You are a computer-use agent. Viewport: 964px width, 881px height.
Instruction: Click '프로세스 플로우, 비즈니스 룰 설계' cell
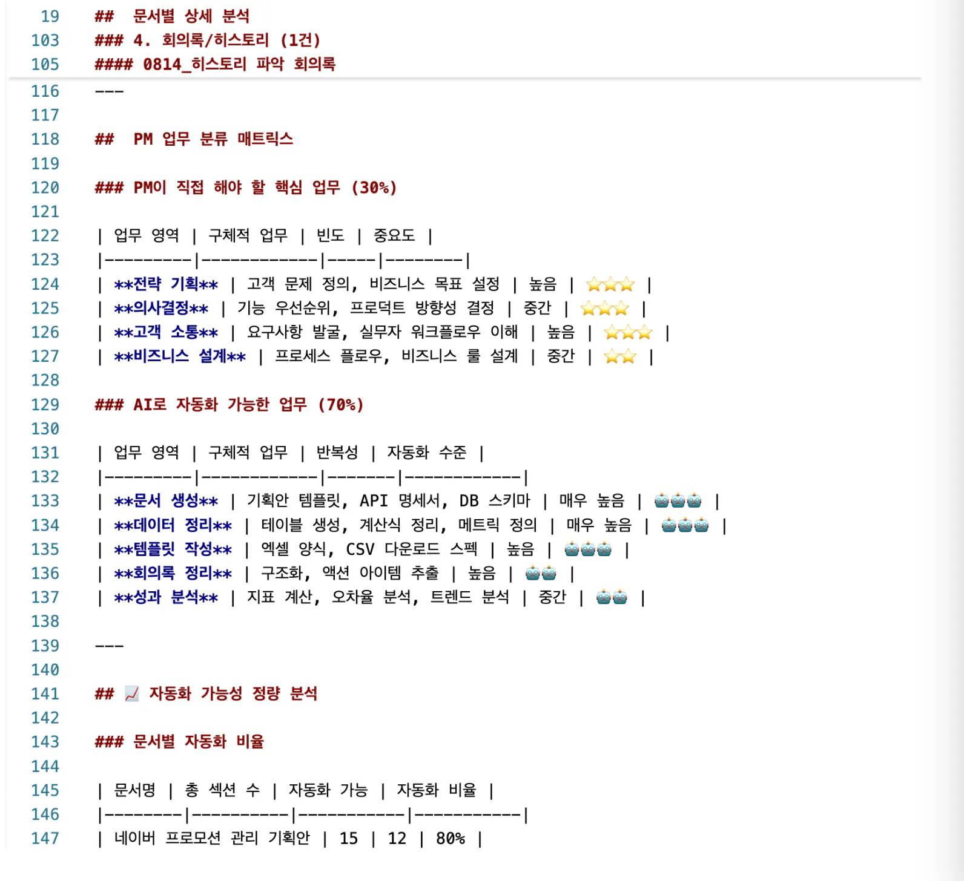pyautogui.click(x=397, y=356)
